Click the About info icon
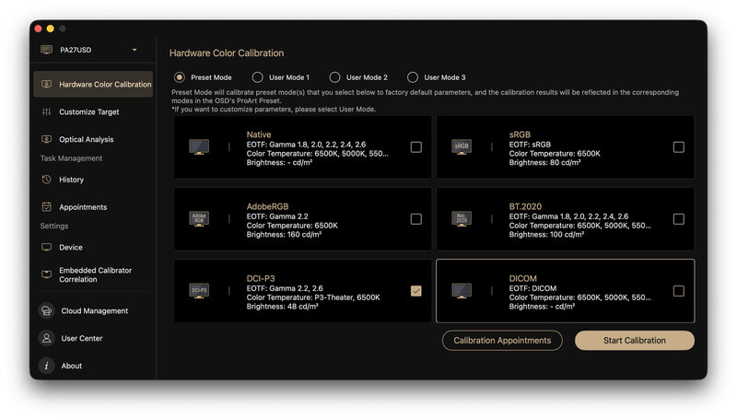 [46, 366]
